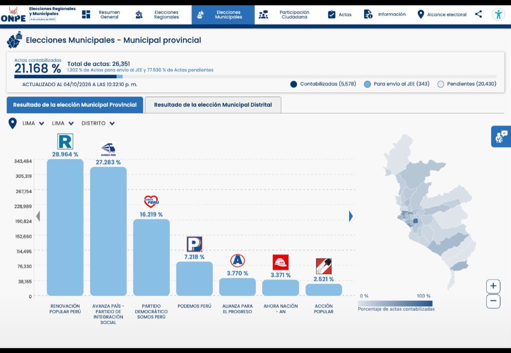Click the 3.371 % value label
Screen dimensions: 511x353
click(x=280, y=275)
